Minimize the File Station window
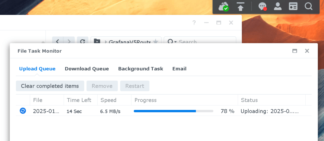Viewport: 324px width, 141px height. pyautogui.click(x=206, y=23)
